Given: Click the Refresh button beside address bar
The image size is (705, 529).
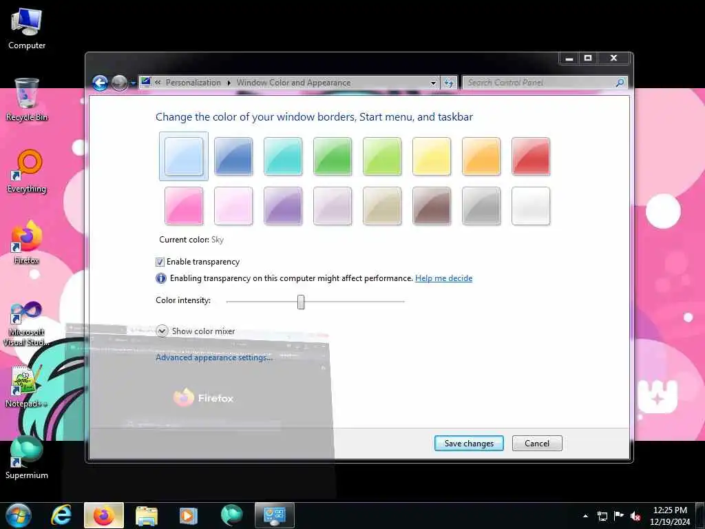Looking at the screenshot, I should (449, 83).
